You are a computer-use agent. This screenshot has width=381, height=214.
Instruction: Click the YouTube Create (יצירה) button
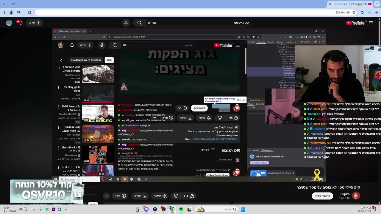pyautogui.click(x=35, y=23)
